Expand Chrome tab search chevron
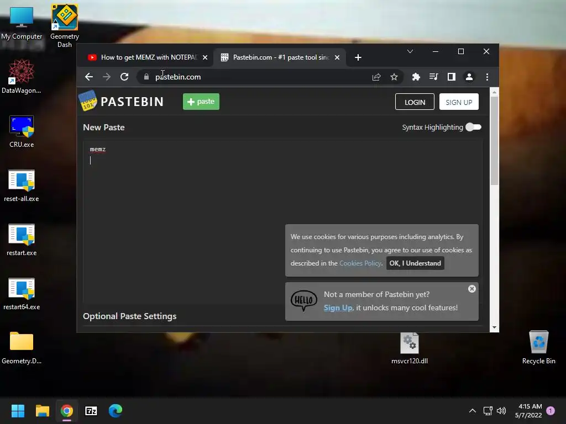This screenshot has width=566, height=424. [x=410, y=51]
